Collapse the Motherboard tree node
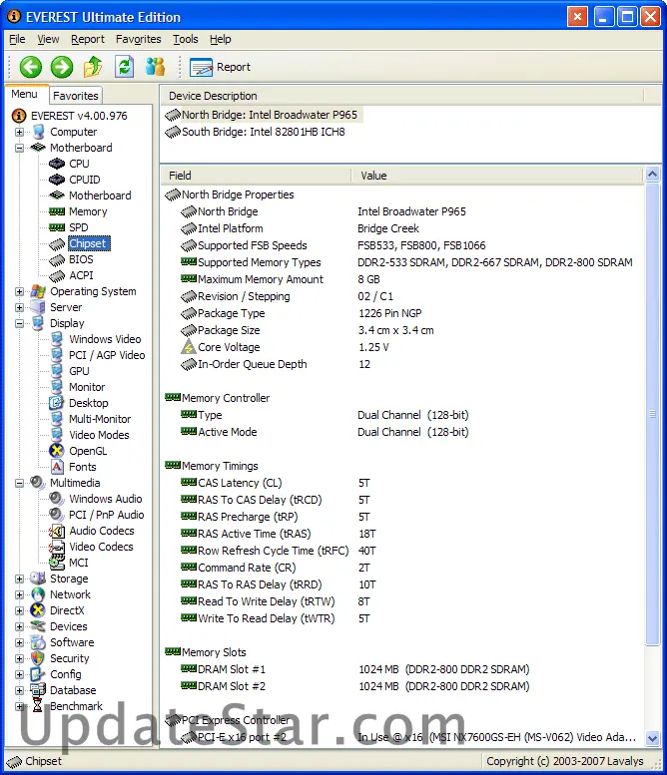667x775 pixels. click(x=20, y=148)
